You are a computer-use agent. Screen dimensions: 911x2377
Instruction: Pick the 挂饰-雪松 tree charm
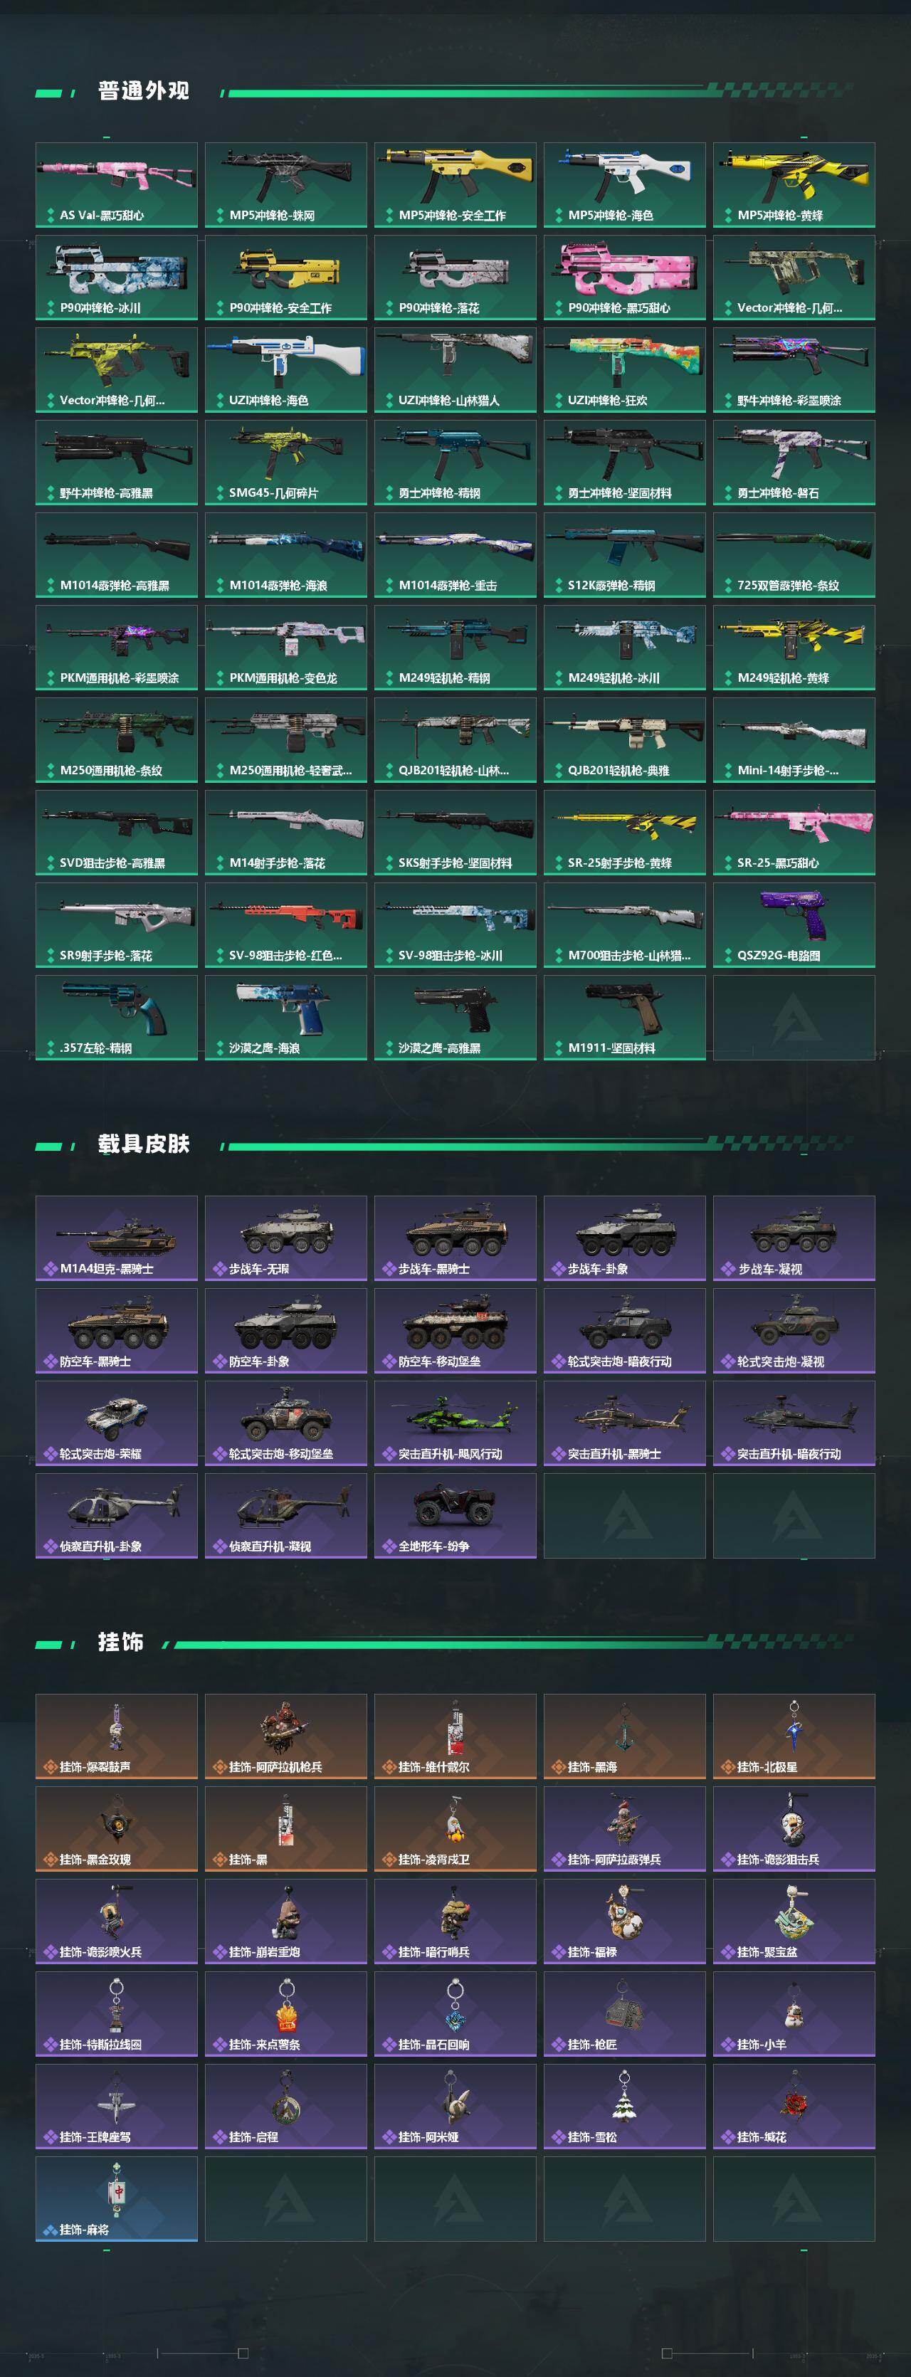point(625,2106)
